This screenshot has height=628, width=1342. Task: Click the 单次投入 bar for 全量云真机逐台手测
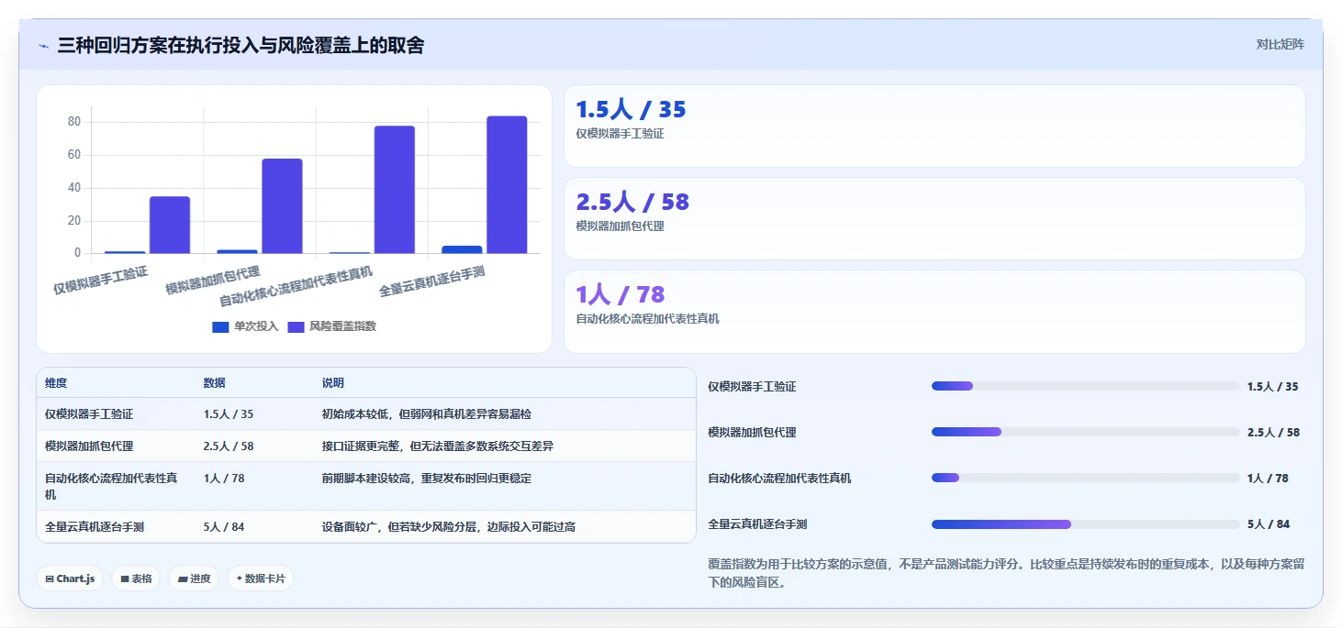point(462,249)
